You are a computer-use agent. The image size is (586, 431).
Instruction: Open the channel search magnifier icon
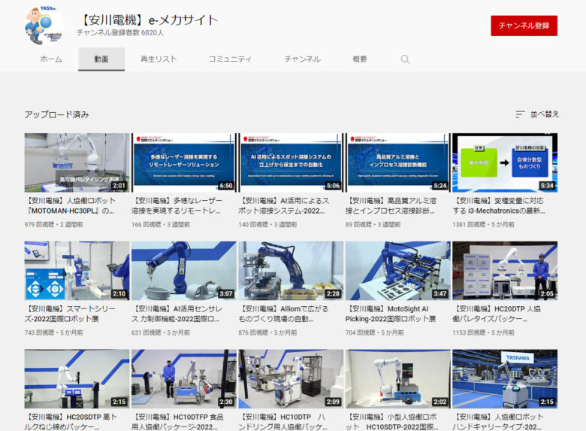(405, 59)
